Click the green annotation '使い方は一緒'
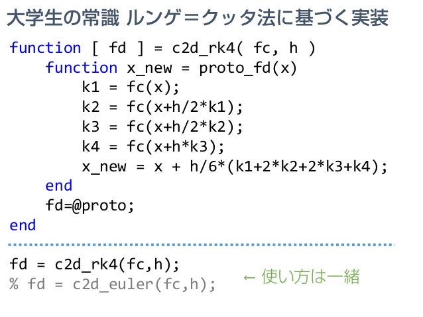The width and height of the screenshot is (423, 317). click(x=310, y=277)
